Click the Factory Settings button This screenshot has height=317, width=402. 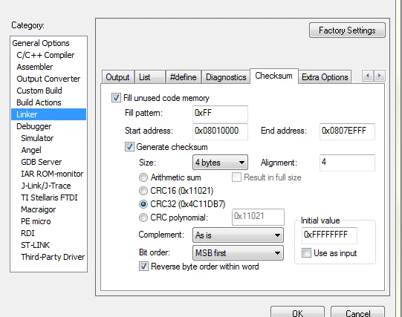tap(347, 30)
